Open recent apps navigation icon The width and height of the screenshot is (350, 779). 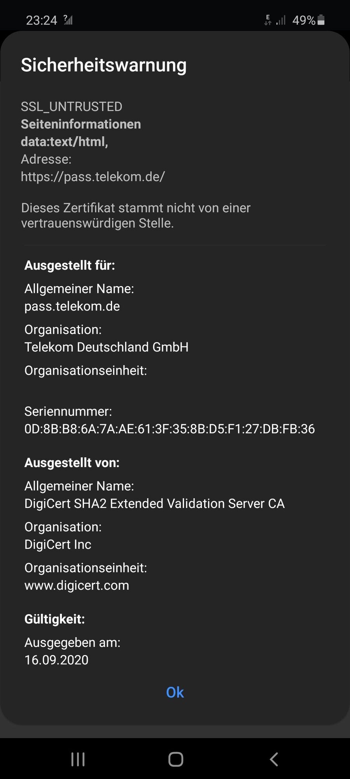click(x=78, y=759)
